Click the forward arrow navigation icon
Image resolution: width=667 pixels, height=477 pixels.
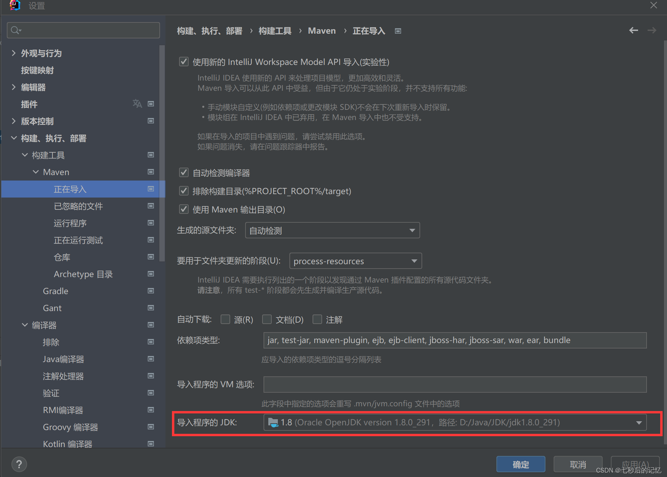652,31
